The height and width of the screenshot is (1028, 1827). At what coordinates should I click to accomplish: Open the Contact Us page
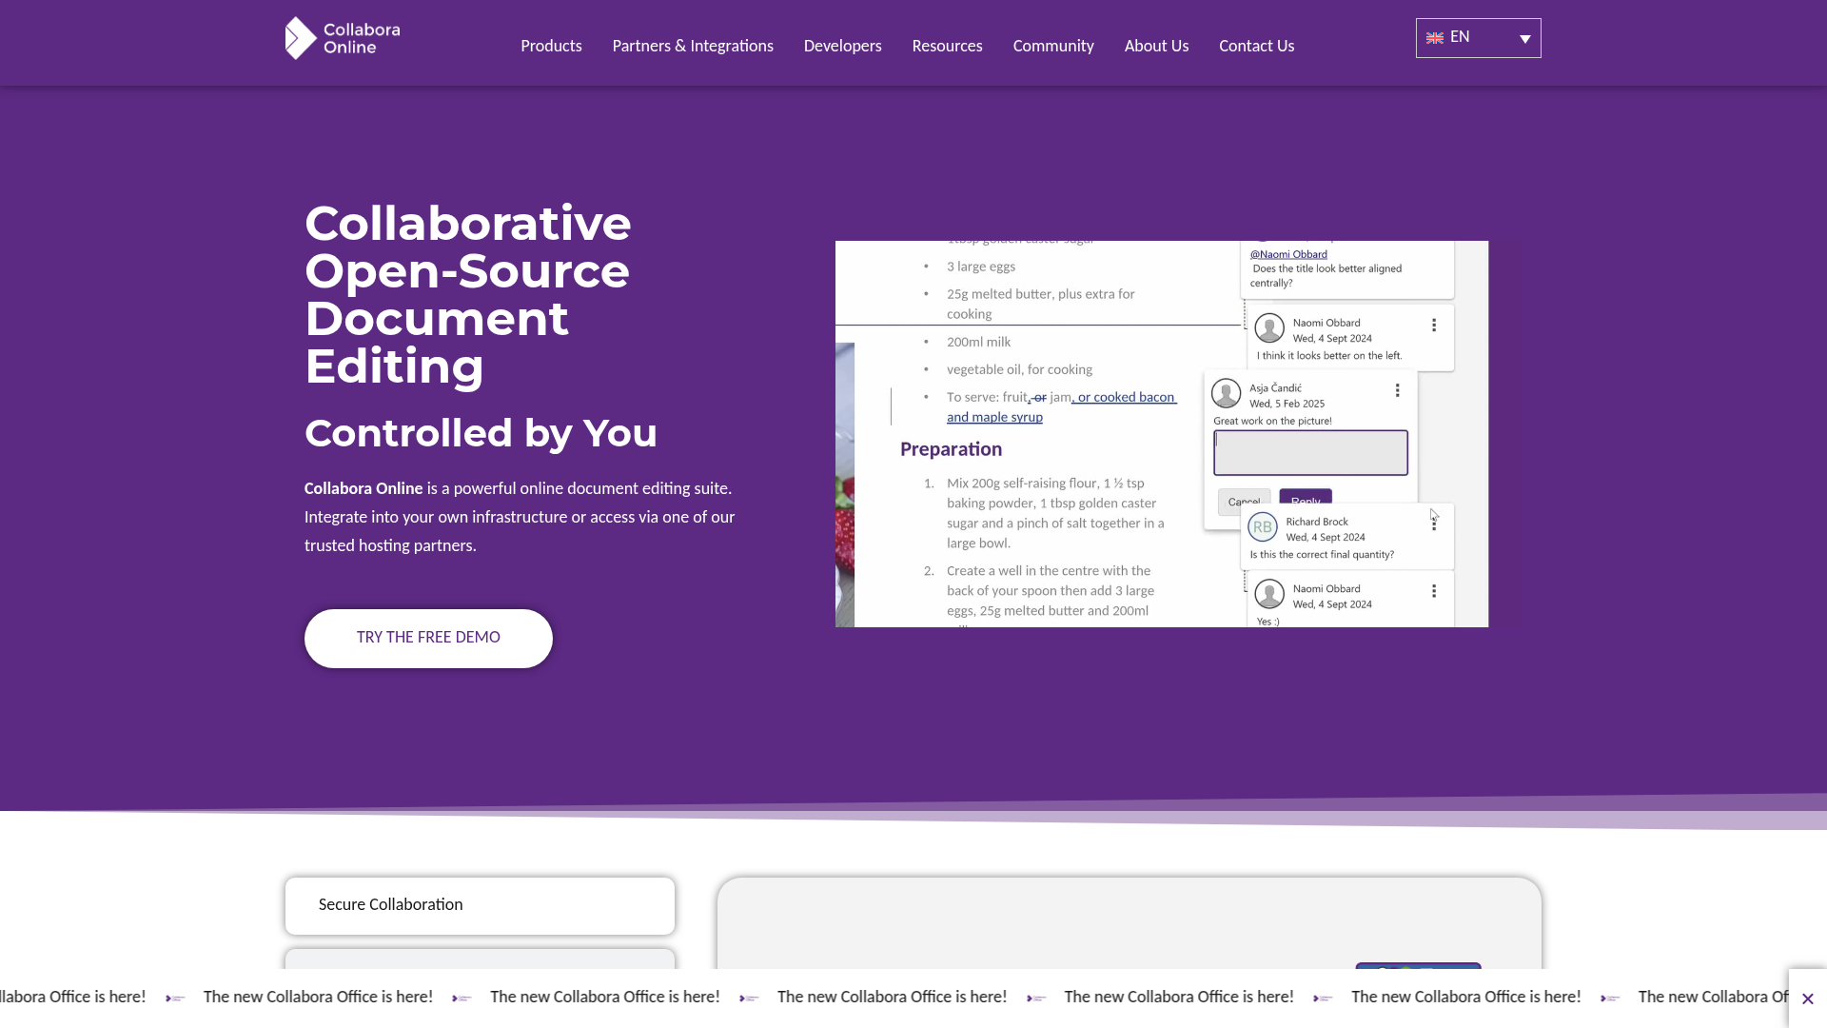click(1256, 46)
